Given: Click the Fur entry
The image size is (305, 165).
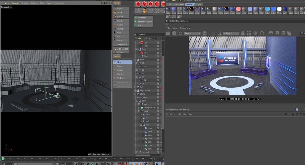Looking at the screenshot, I should (x=144, y=26).
